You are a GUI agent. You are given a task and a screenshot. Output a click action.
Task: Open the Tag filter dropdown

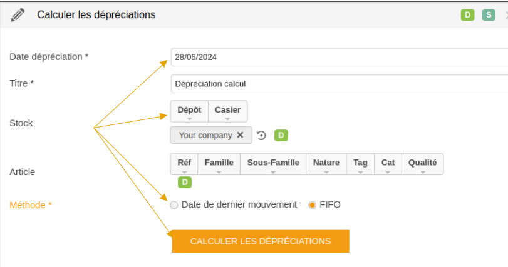[x=360, y=164]
